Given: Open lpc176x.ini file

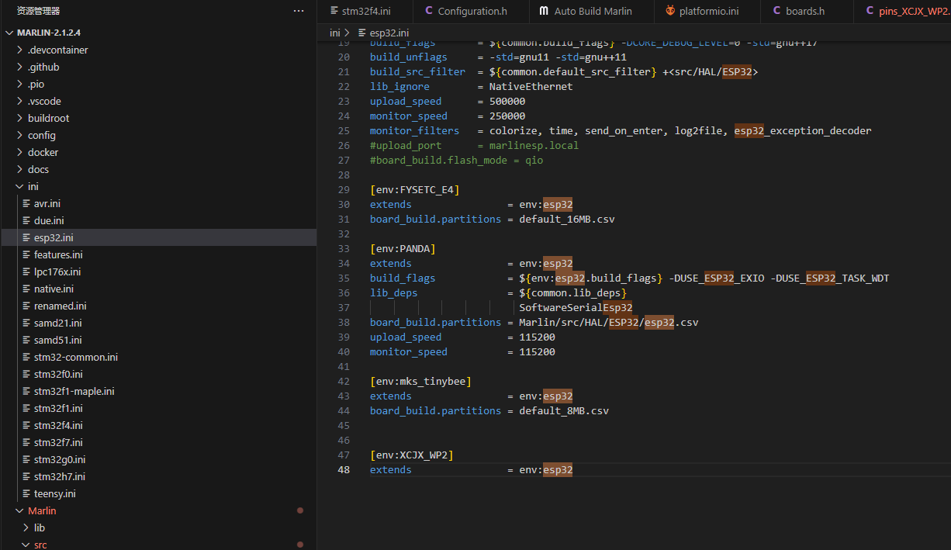Looking at the screenshot, I should pyautogui.click(x=158, y=272).
